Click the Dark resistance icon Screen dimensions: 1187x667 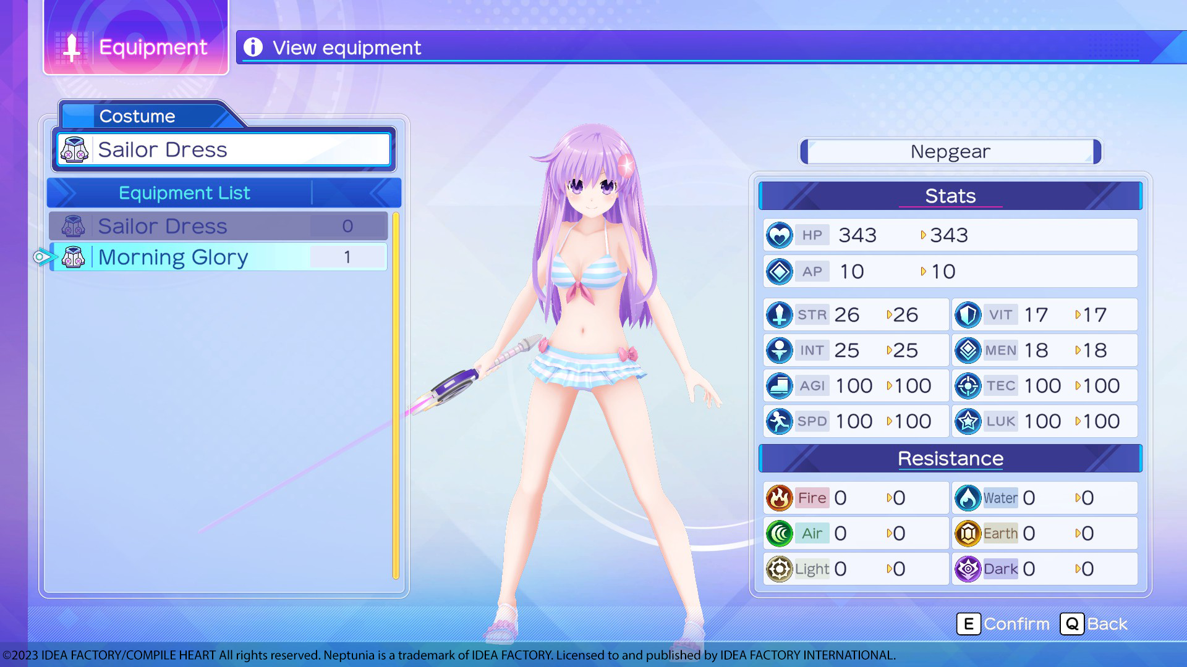(x=968, y=569)
